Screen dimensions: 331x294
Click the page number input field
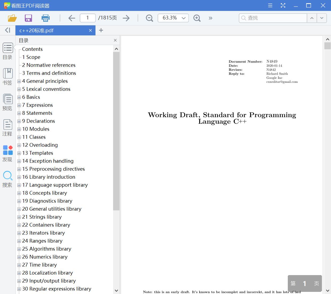click(x=87, y=18)
